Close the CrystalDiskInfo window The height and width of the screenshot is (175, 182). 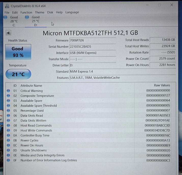coord(172,5)
